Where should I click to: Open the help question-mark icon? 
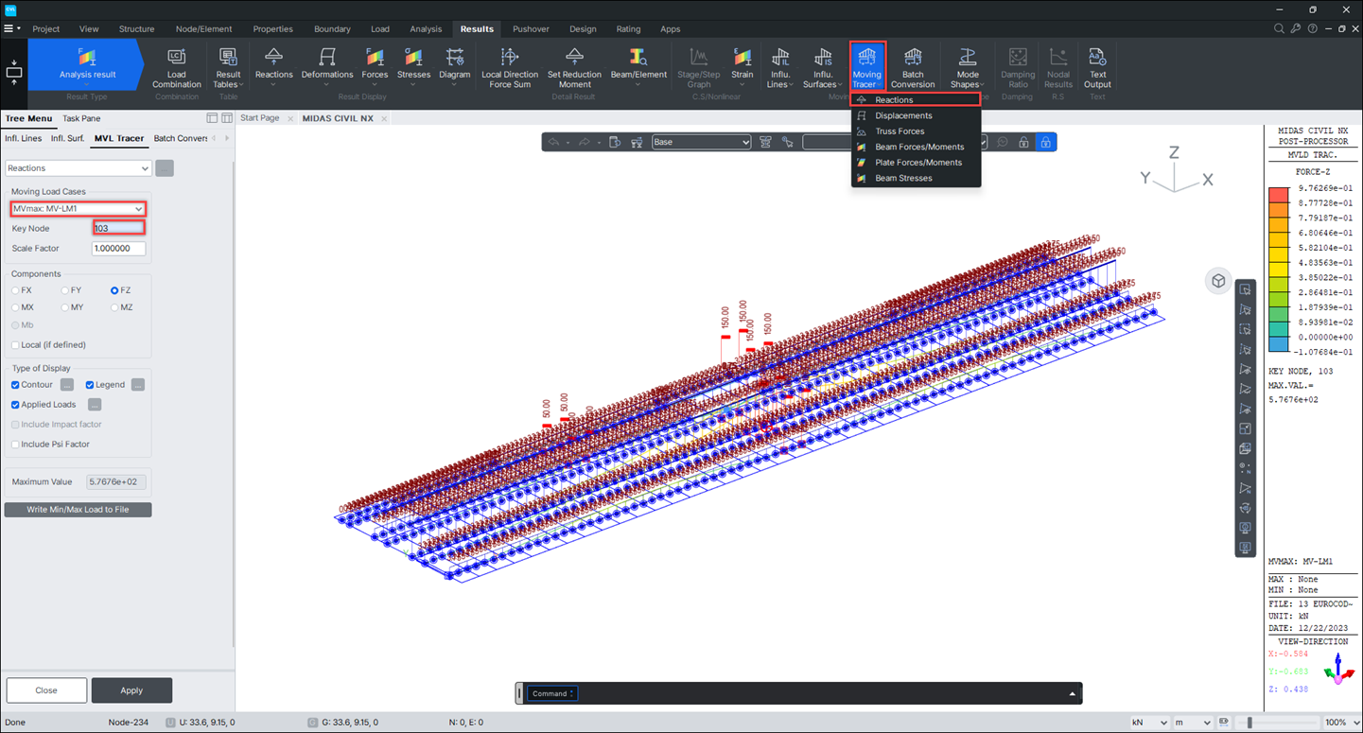click(x=1312, y=29)
